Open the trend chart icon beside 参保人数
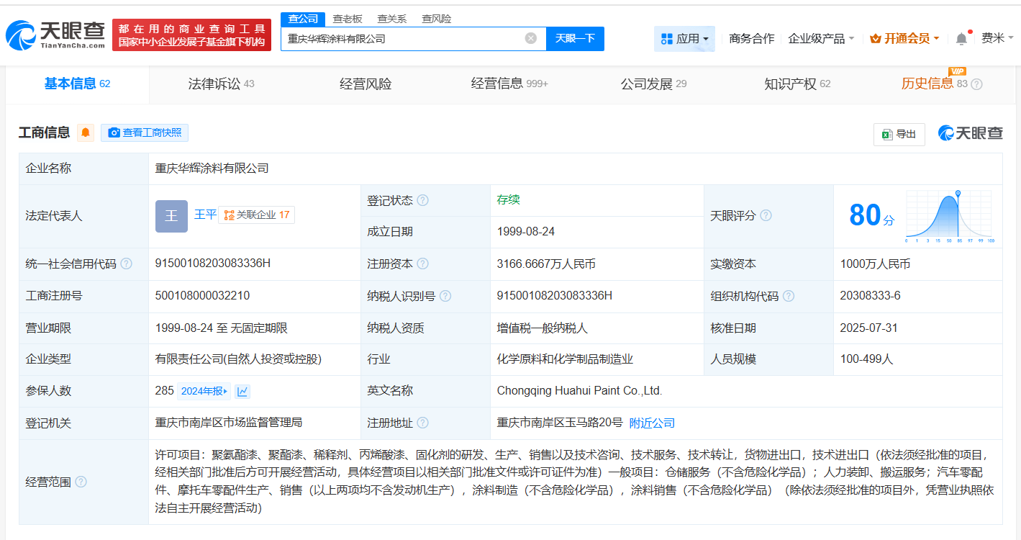The height and width of the screenshot is (540, 1021). point(242,391)
